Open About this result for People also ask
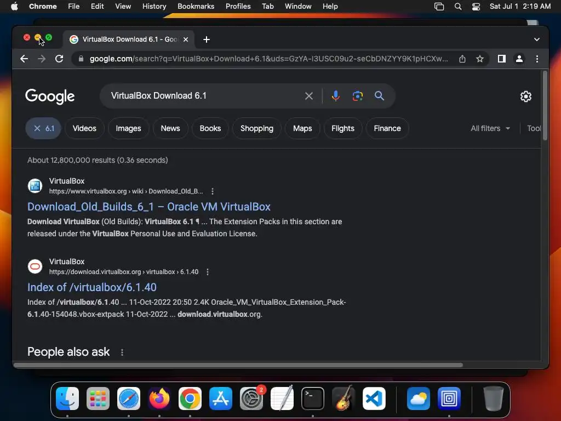This screenshot has height=421, width=561. [122, 352]
